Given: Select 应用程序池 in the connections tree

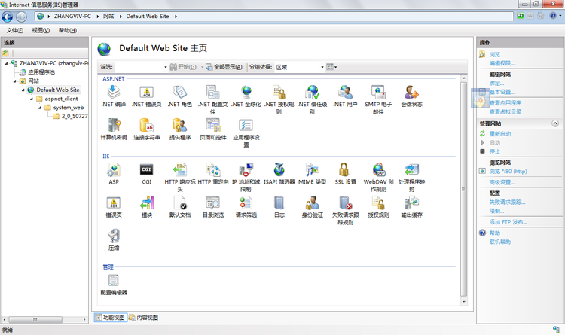Looking at the screenshot, I should 41,72.
